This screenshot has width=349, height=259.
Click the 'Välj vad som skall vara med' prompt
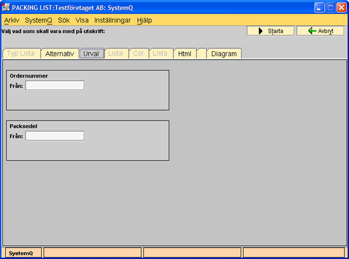click(53, 31)
